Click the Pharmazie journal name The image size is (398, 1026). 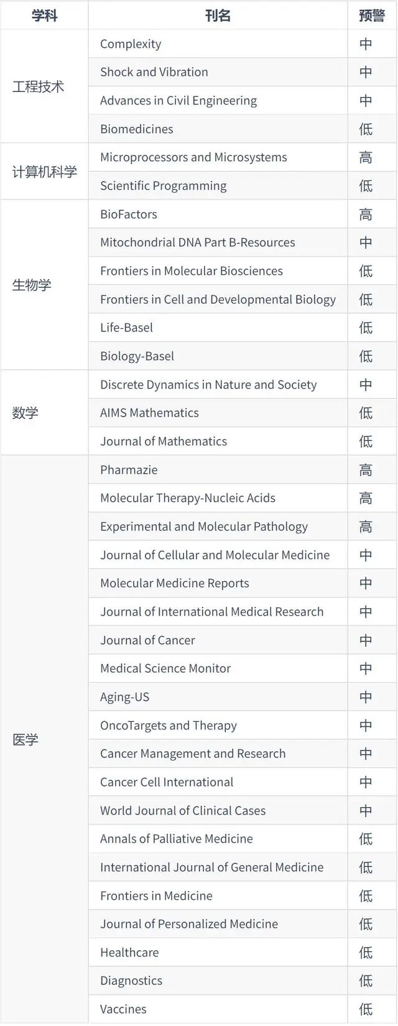(129, 470)
